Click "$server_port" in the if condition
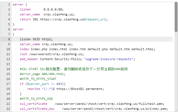The width and height of the screenshot is (178, 112). (x=38, y=84)
